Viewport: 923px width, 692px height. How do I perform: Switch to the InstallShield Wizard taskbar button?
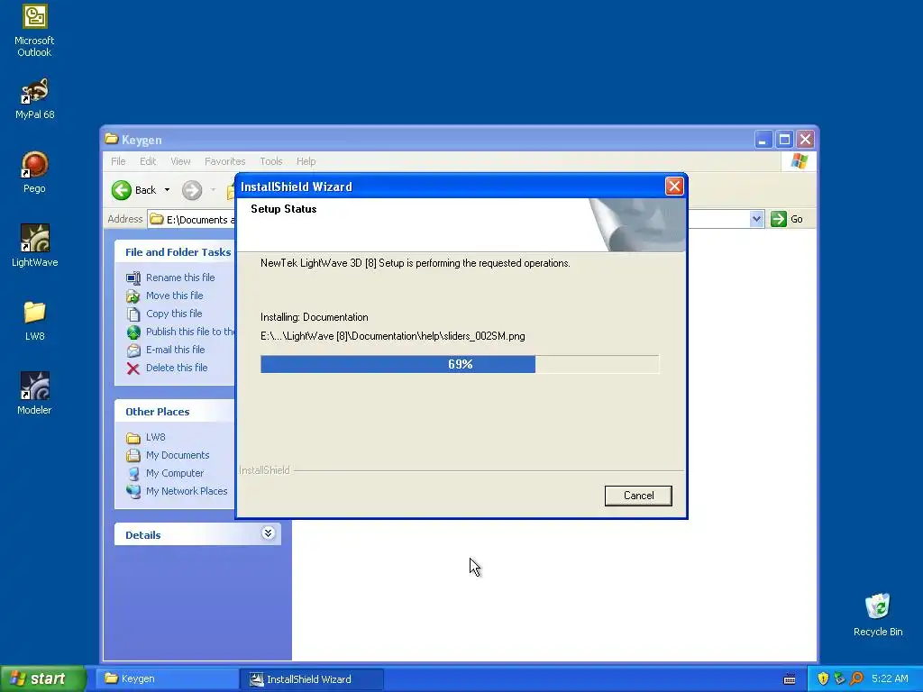point(312,679)
